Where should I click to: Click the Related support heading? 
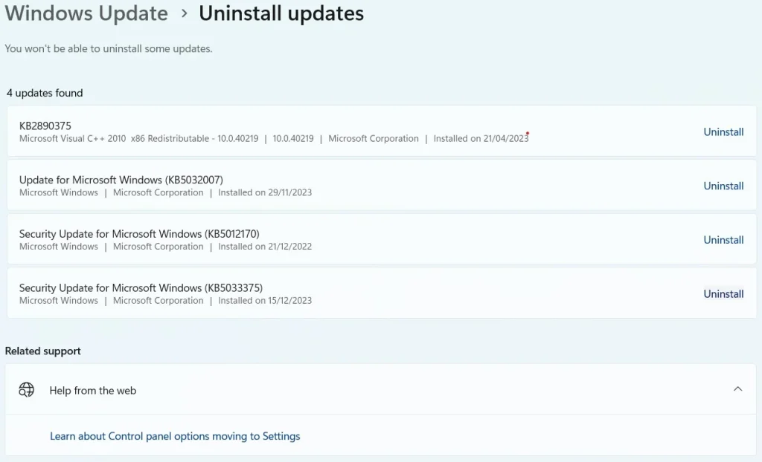[42, 351]
